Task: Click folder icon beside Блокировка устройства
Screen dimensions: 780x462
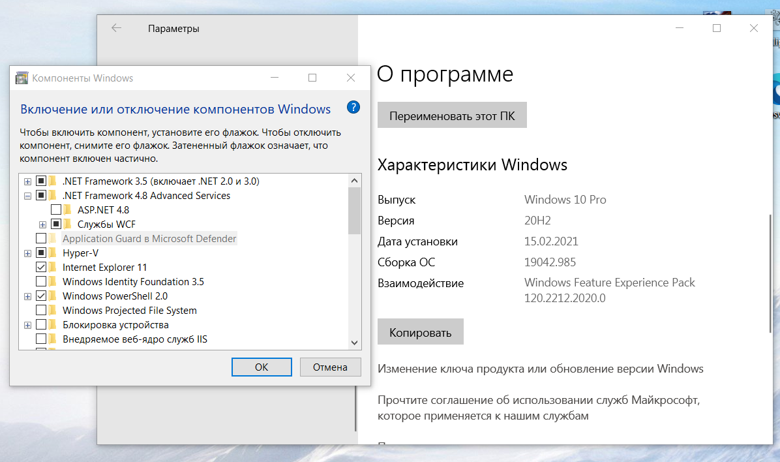Action: tap(53, 324)
